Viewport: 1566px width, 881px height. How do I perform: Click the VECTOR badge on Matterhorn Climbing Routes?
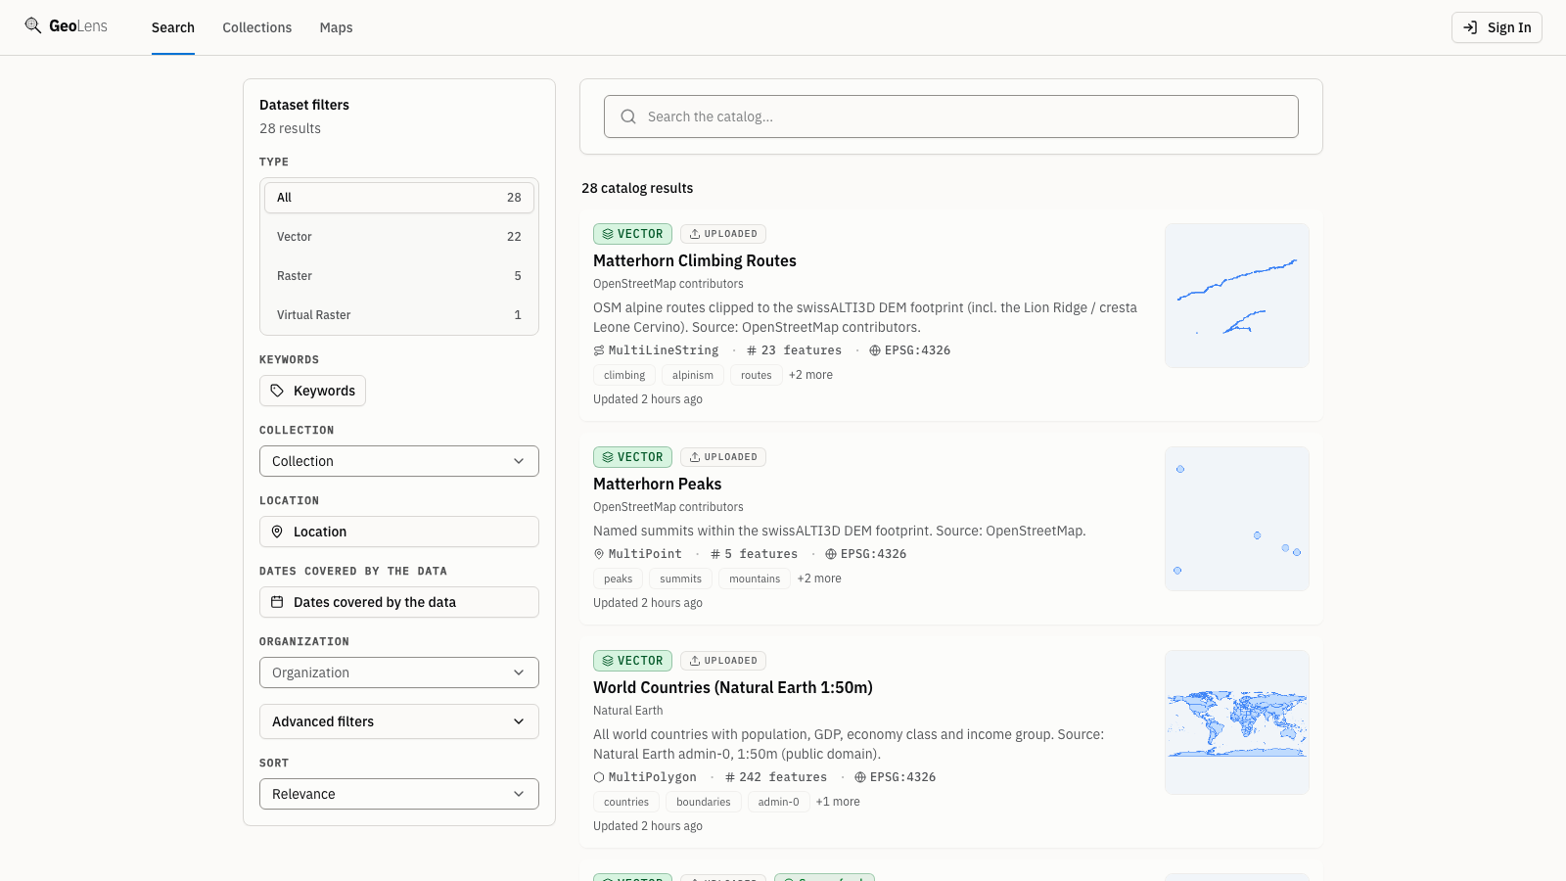(632, 234)
